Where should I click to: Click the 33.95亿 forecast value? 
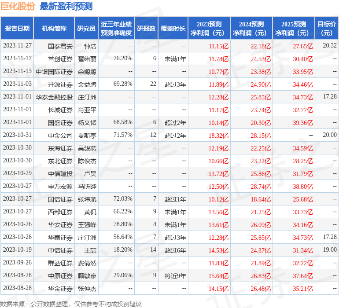point(303,72)
